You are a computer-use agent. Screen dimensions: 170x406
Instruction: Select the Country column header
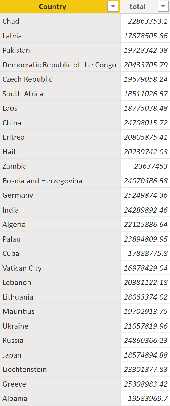[x=52, y=7]
